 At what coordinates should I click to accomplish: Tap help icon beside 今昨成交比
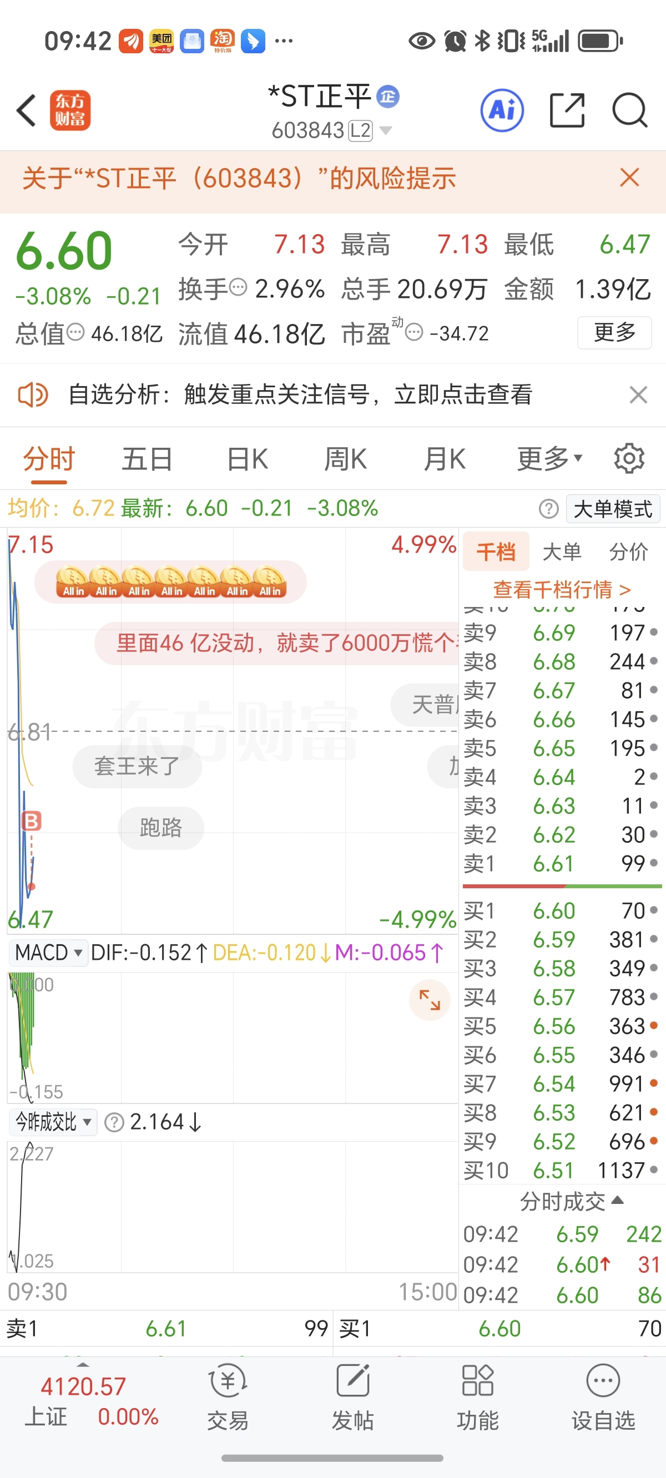click(x=114, y=1122)
